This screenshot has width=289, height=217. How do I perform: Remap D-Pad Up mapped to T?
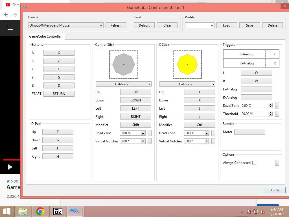tap(58, 132)
